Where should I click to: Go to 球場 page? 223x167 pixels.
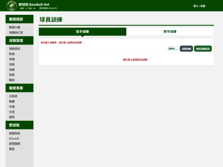(x=12, y=59)
